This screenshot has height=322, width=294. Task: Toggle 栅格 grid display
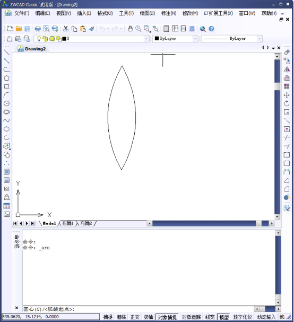pyautogui.click(x=121, y=317)
